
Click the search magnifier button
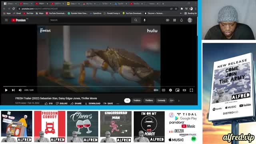(x=136, y=20)
